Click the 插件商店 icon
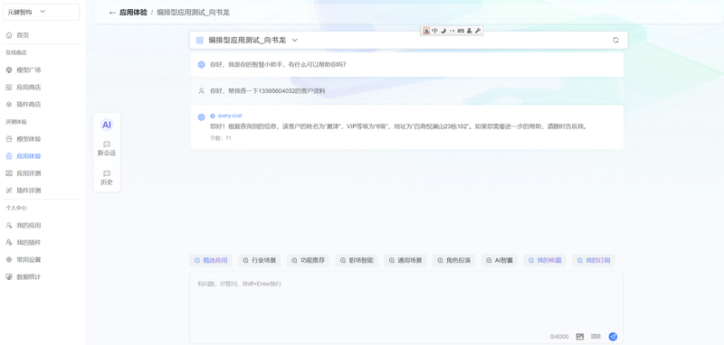This screenshot has width=724, height=345. [9, 104]
